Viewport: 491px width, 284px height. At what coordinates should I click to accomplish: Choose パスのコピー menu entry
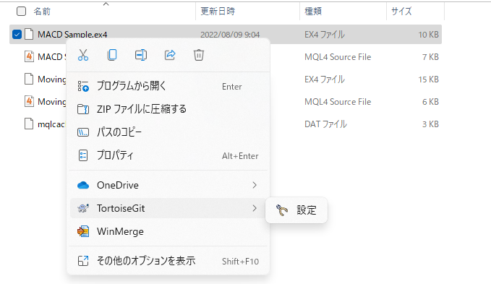[x=168, y=132]
